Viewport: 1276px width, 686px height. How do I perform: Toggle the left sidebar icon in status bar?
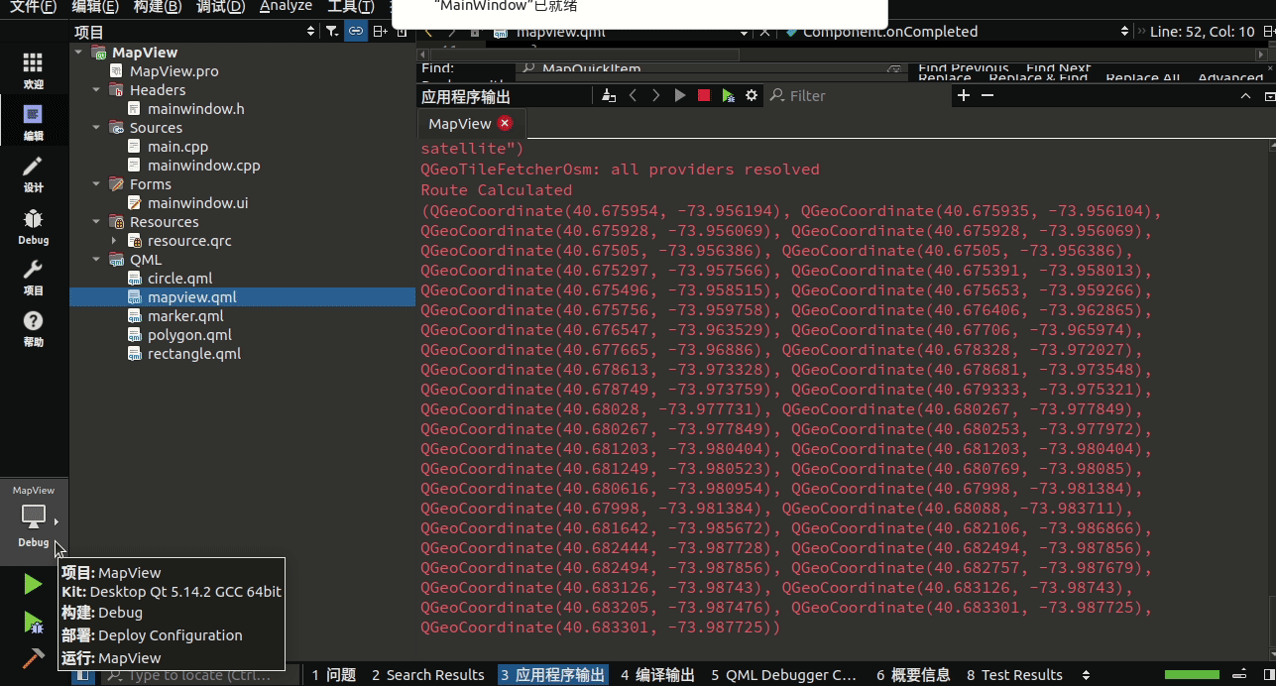point(83,675)
